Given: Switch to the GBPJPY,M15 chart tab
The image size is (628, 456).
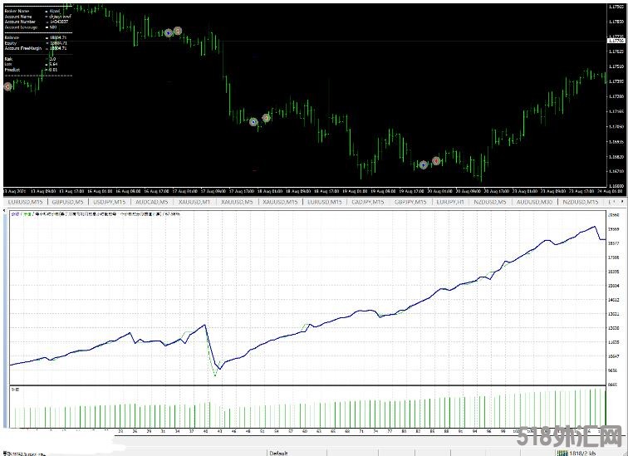Looking at the screenshot, I should [x=410, y=202].
